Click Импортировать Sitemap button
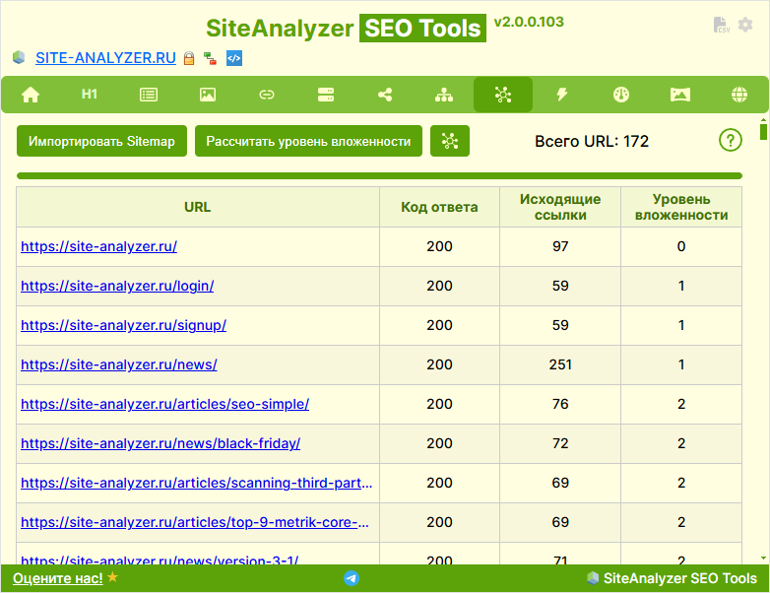The height and width of the screenshot is (593, 770). tap(101, 141)
